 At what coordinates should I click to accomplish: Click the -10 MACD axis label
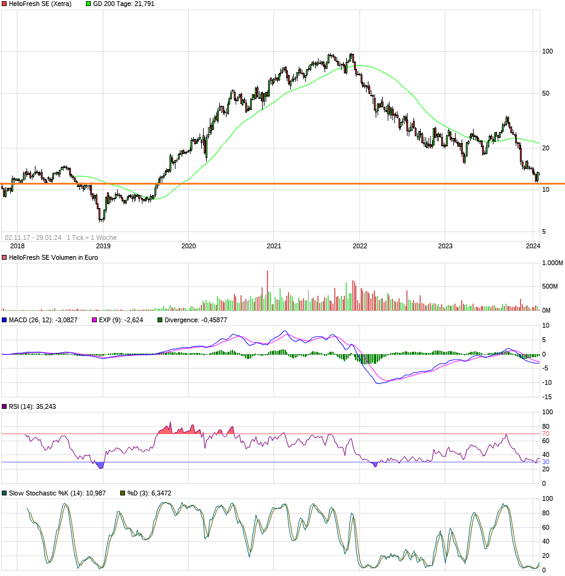[x=547, y=383]
